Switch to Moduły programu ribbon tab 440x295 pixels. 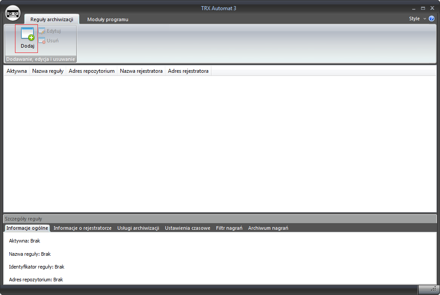point(108,19)
